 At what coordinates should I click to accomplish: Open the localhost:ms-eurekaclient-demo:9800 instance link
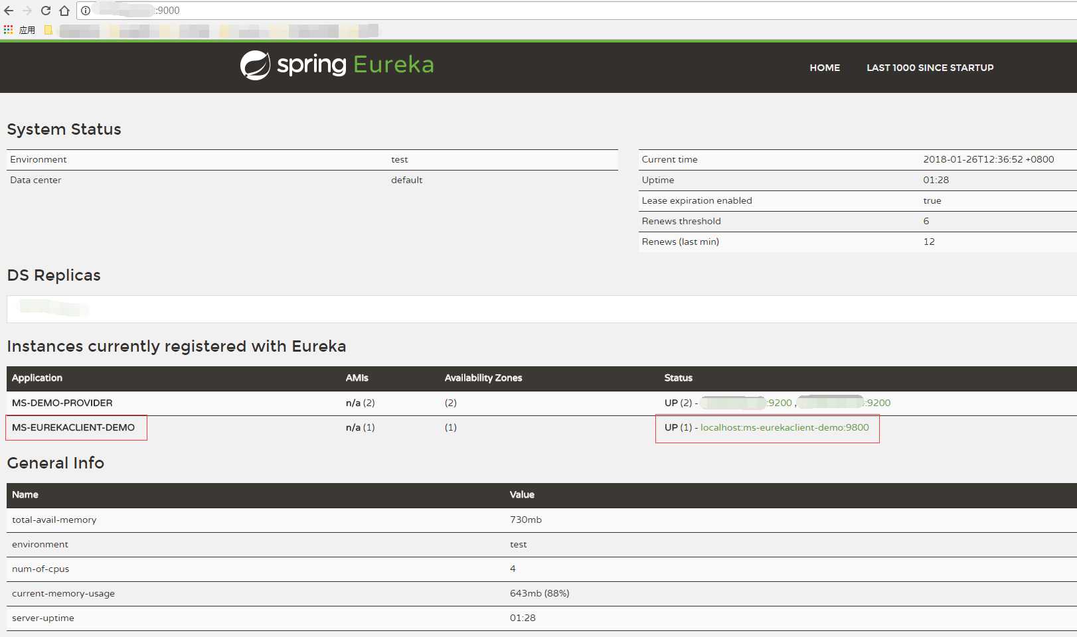784,427
